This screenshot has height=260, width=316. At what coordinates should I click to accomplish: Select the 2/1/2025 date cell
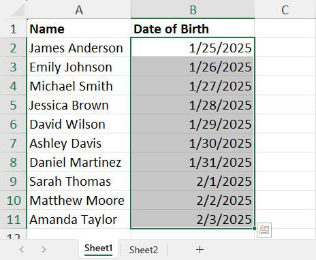coord(193,181)
